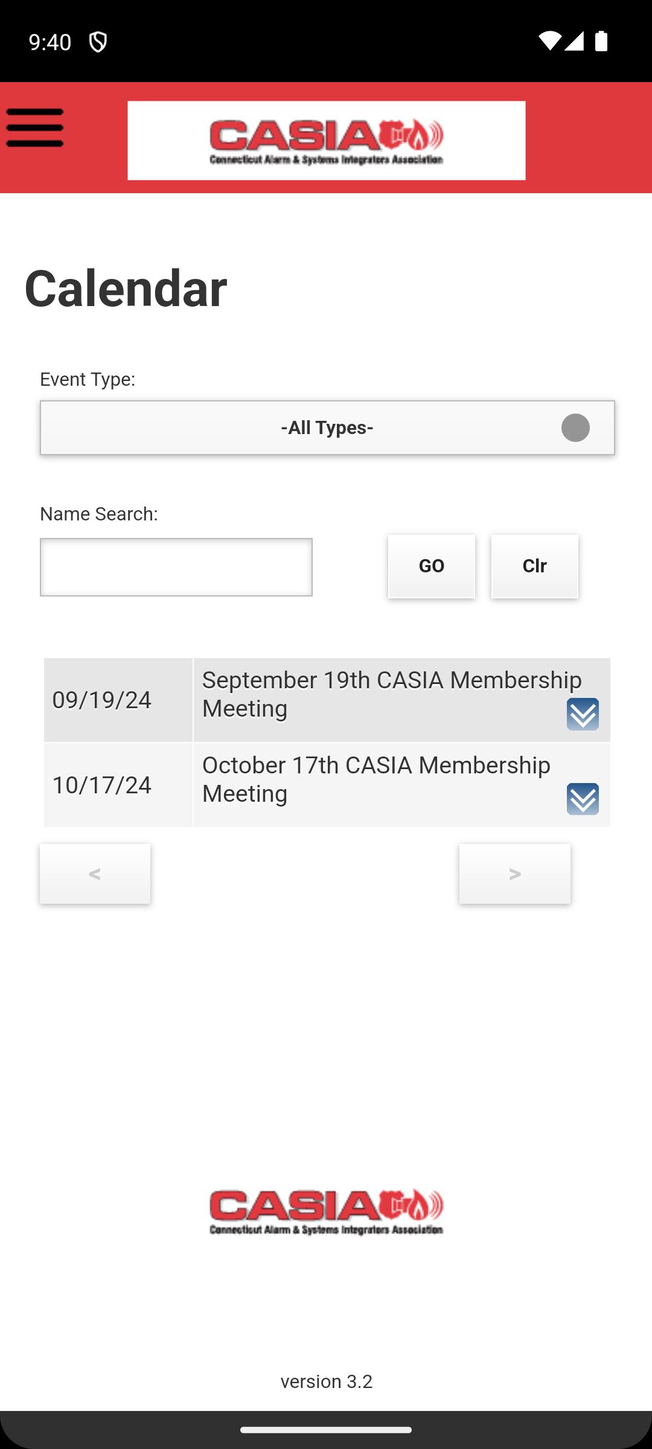
Task: Go to next page of events
Action: point(515,874)
